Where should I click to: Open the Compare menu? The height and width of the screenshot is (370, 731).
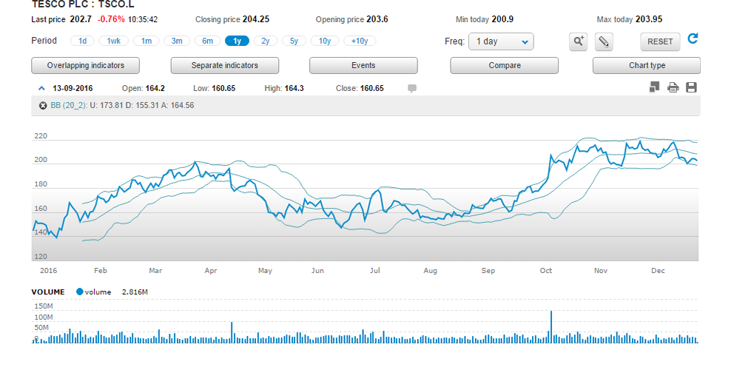pos(505,66)
